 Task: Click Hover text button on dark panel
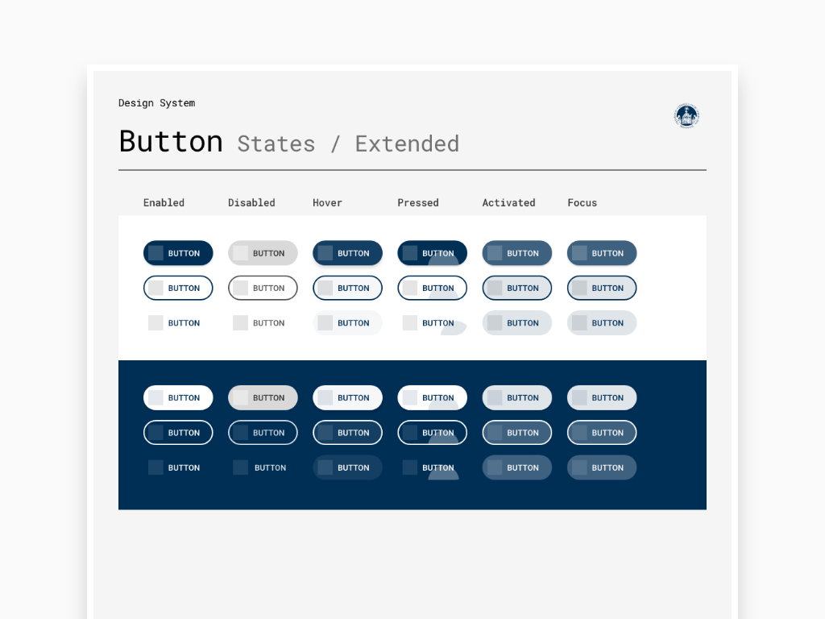[348, 467]
